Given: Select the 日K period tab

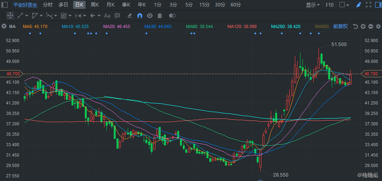Looking at the screenshot, I should tap(80, 5).
